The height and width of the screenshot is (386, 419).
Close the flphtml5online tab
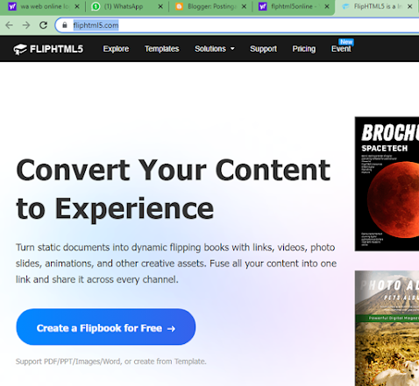327,6
